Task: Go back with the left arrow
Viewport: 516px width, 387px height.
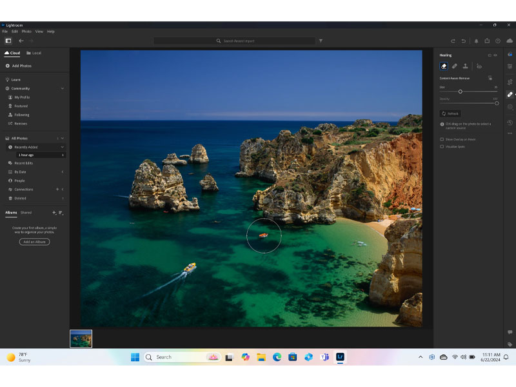Action: point(21,41)
